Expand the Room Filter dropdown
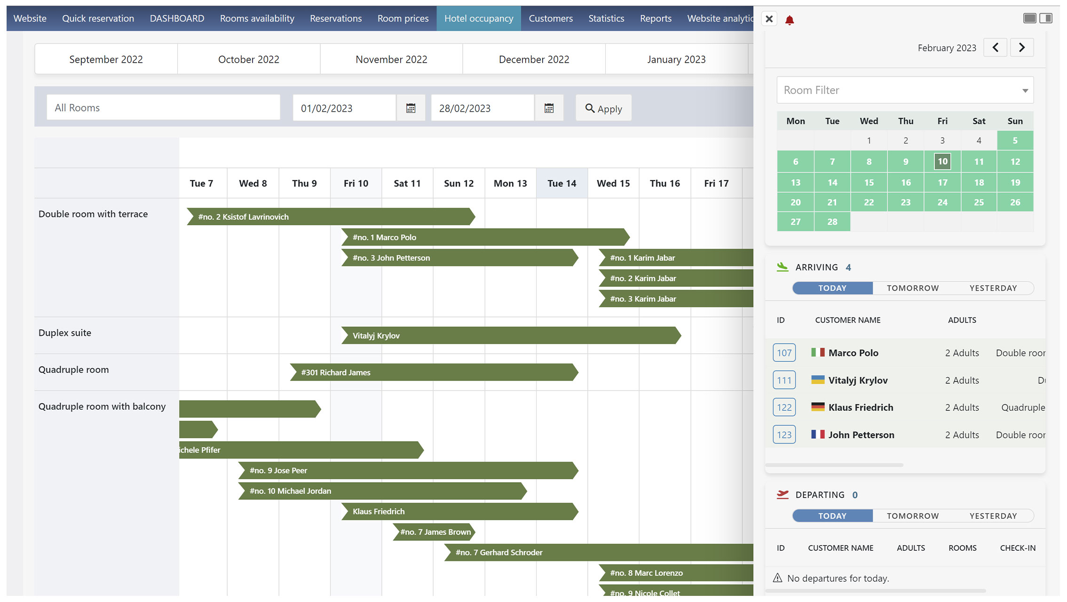Viewport: 1067px width, 602px height. pyautogui.click(x=905, y=90)
